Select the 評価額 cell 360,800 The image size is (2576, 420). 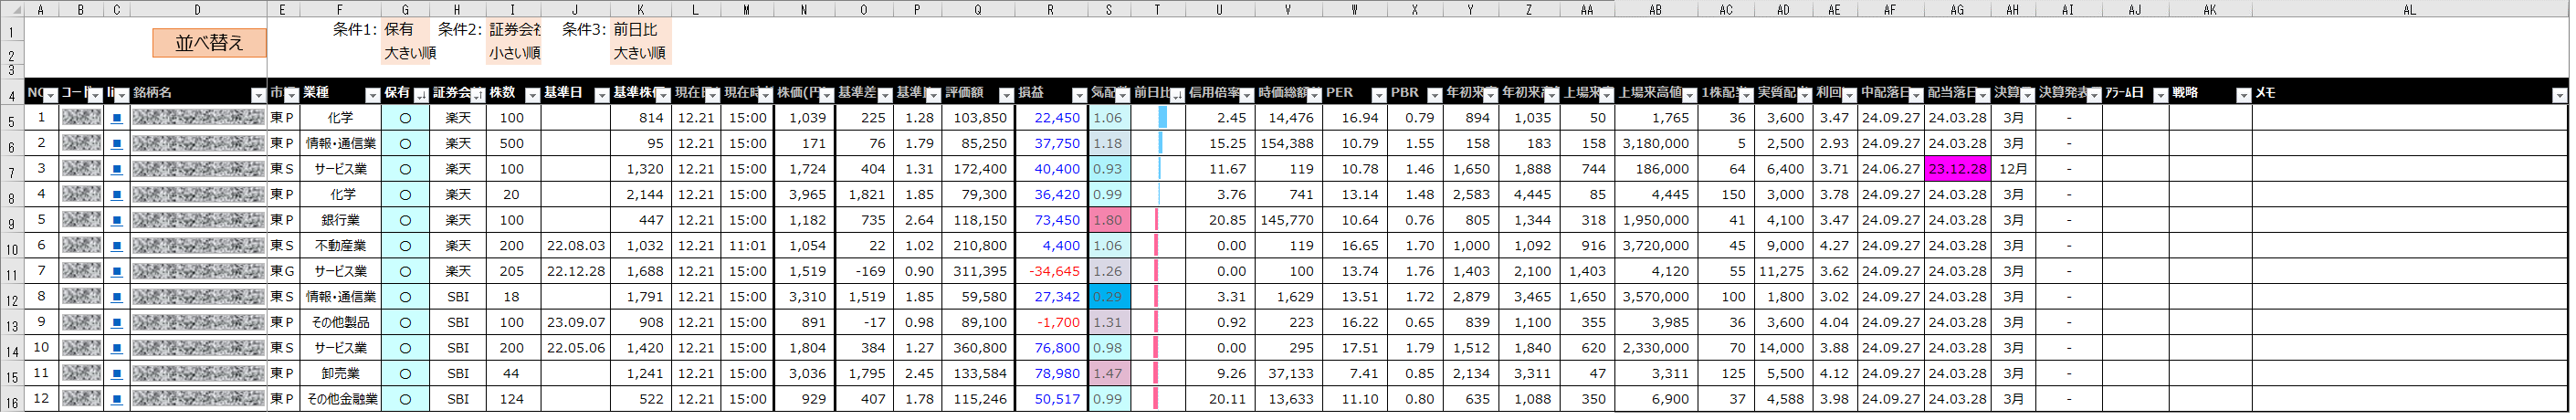pos(977,348)
